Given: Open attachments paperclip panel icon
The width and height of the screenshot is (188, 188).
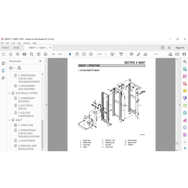Looking at the screenshot, I should (x=3, y=78).
